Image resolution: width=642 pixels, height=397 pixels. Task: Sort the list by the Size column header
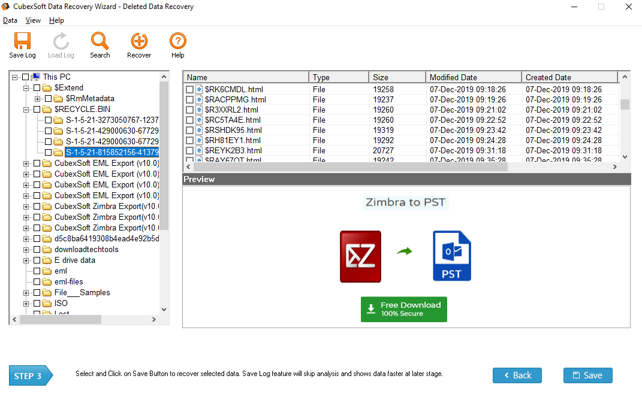396,77
